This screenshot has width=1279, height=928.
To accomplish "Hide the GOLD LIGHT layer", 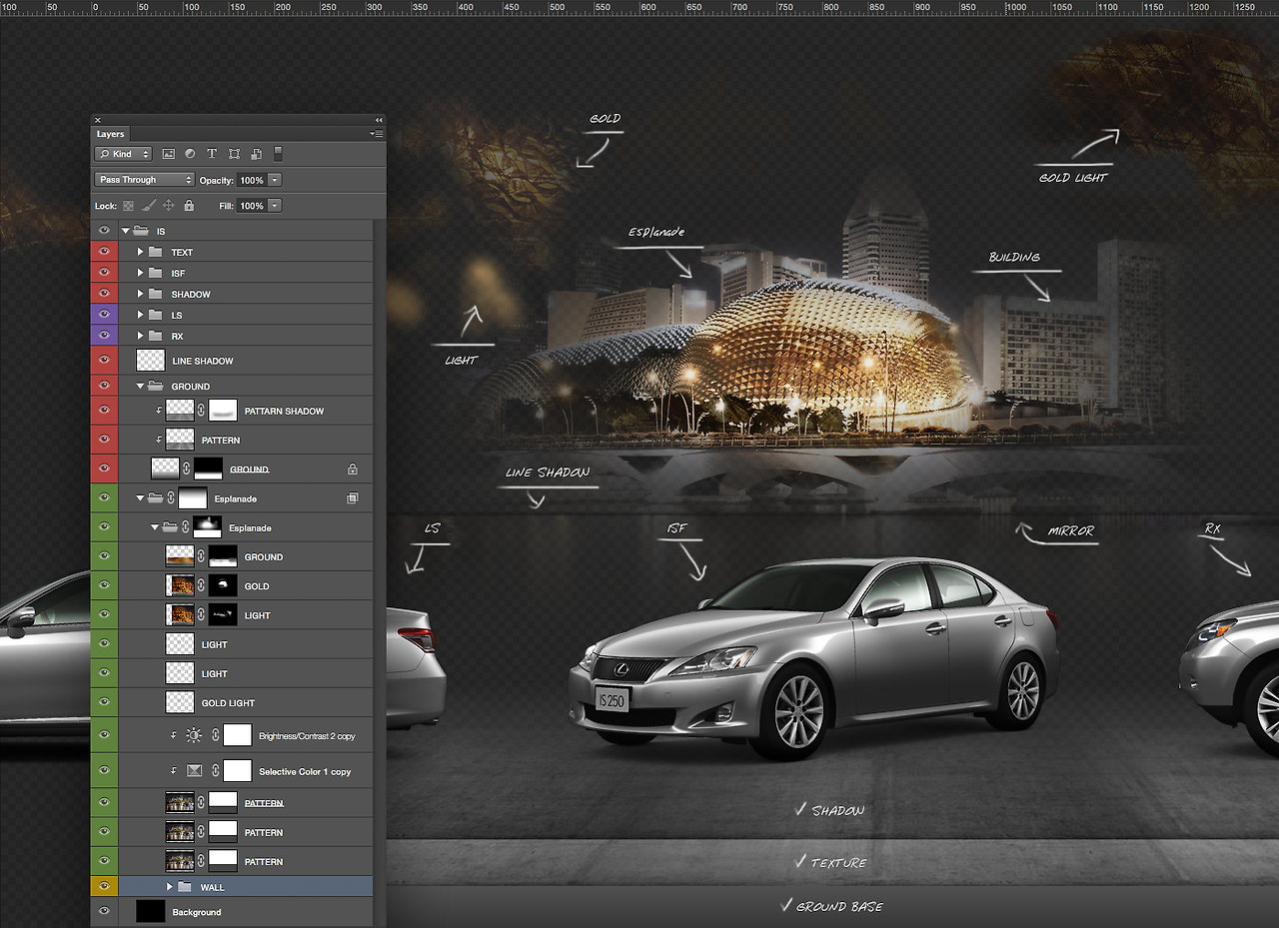I will coord(104,703).
